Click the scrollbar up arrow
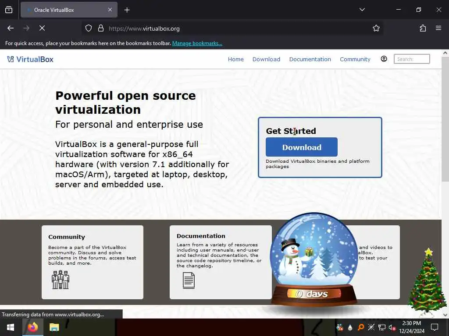 click(x=445, y=53)
